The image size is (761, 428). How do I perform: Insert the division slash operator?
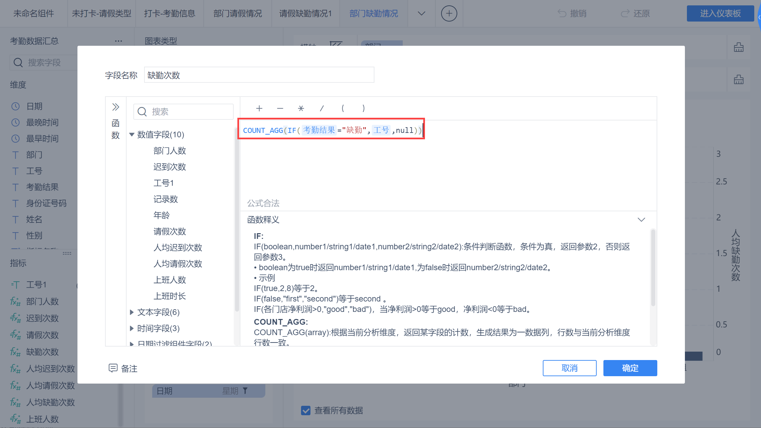tap(322, 108)
